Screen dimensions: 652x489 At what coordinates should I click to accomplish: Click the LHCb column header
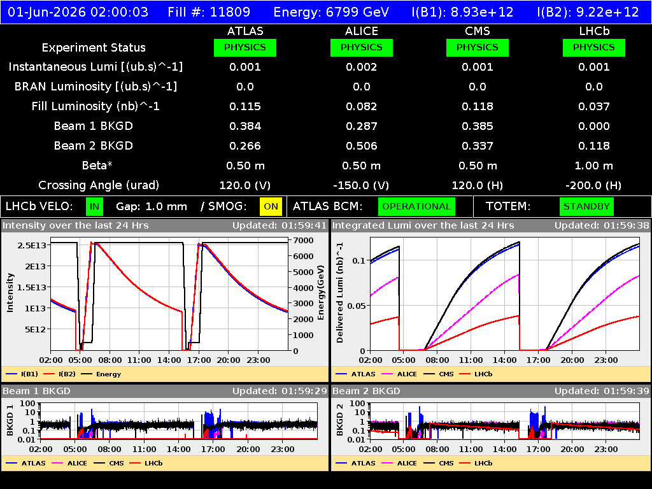(x=594, y=31)
